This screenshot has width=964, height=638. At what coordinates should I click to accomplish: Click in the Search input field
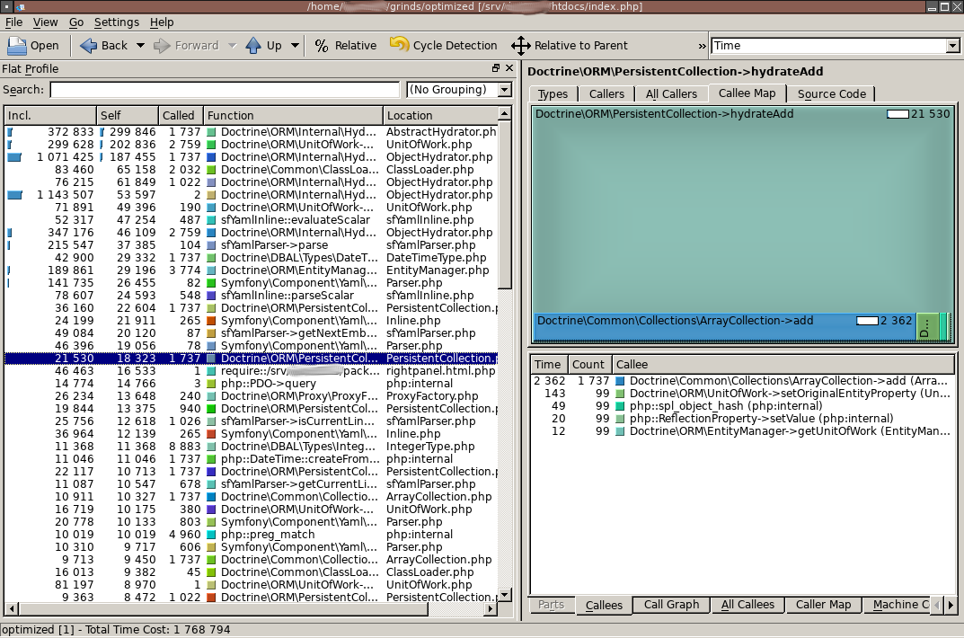(225, 90)
